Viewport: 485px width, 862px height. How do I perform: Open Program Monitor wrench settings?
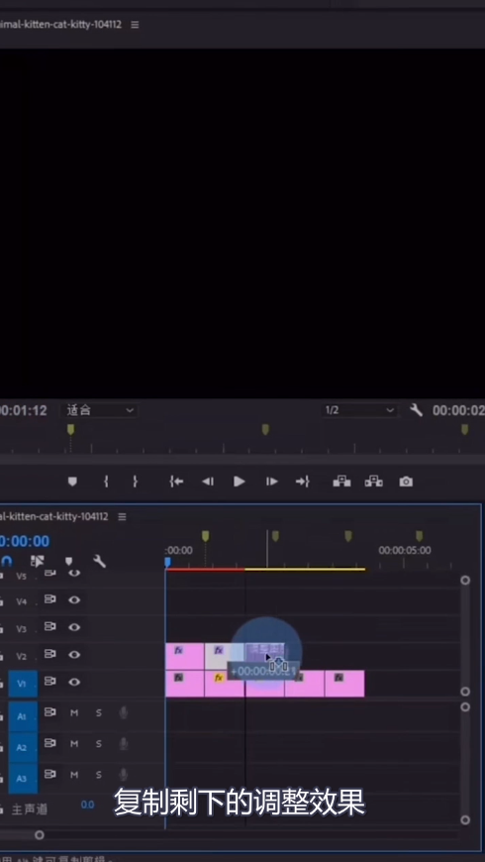pos(417,410)
